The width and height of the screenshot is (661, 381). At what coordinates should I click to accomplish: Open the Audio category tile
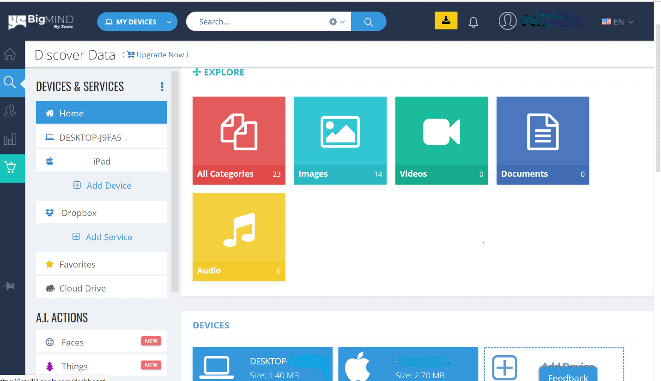[x=239, y=237]
